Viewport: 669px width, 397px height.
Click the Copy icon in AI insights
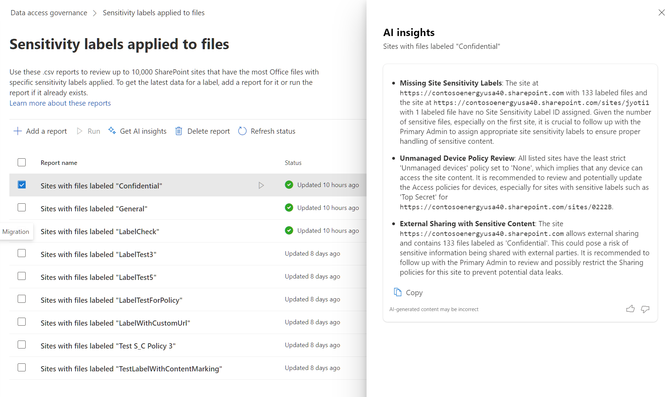pyautogui.click(x=397, y=292)
